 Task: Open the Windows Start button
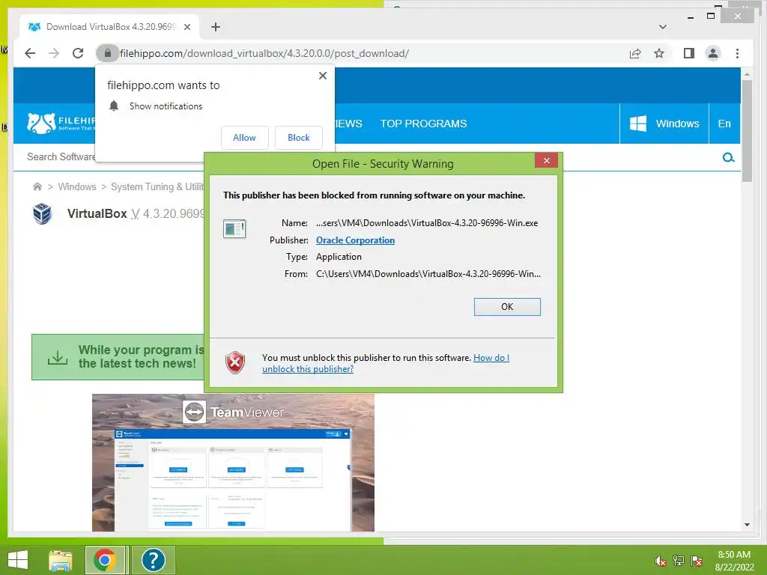point(18,560)
